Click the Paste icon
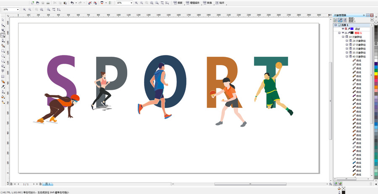Screen dimensions: 378x194 pyautogui.click(x=65, y=3)
